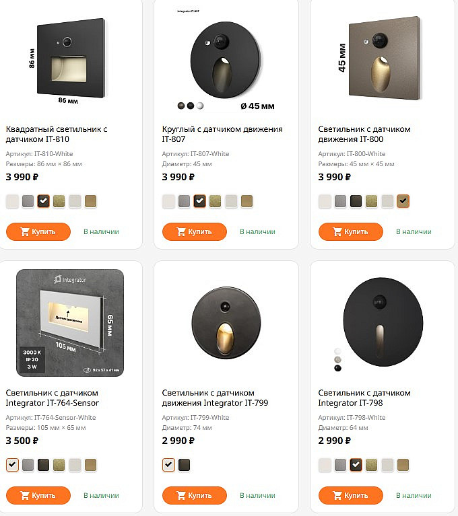Choose the bronze color swatch for IT-807
Image resolution: width=458 pixels, height=516 pixels.
(247, 201)
